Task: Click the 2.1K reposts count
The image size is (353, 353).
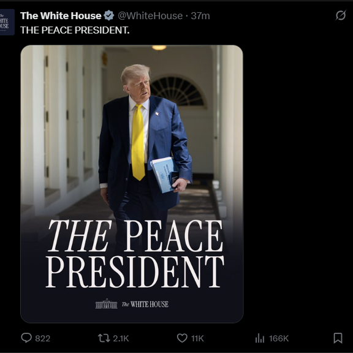Action: 121,338
